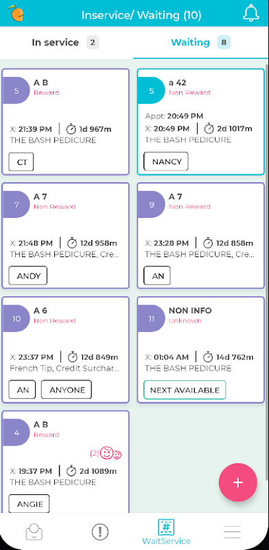The width and height of the screenshot is (269, 550).
Task: Tap the NANCY staff button
Action: (x=166, y=162)
